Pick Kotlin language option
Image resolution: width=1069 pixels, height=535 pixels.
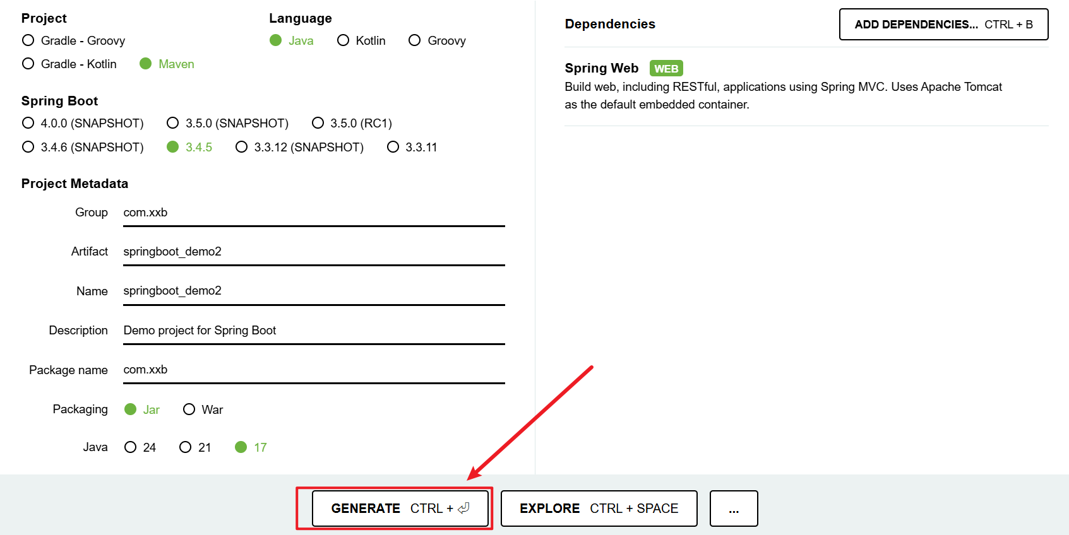[x=361, y=40]
